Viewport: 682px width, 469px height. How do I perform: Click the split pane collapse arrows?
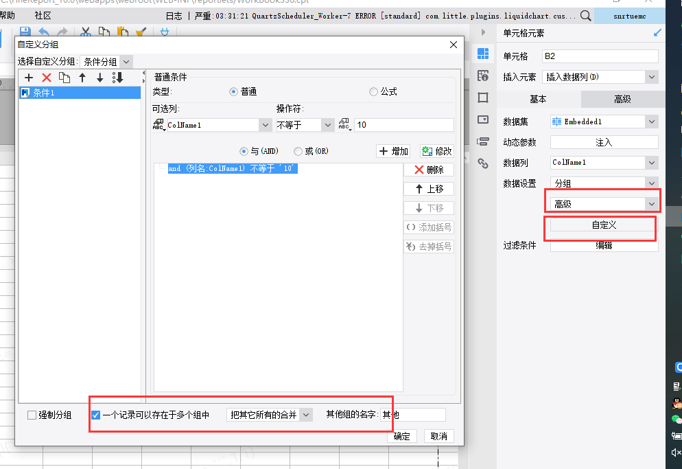click(143, 78)
